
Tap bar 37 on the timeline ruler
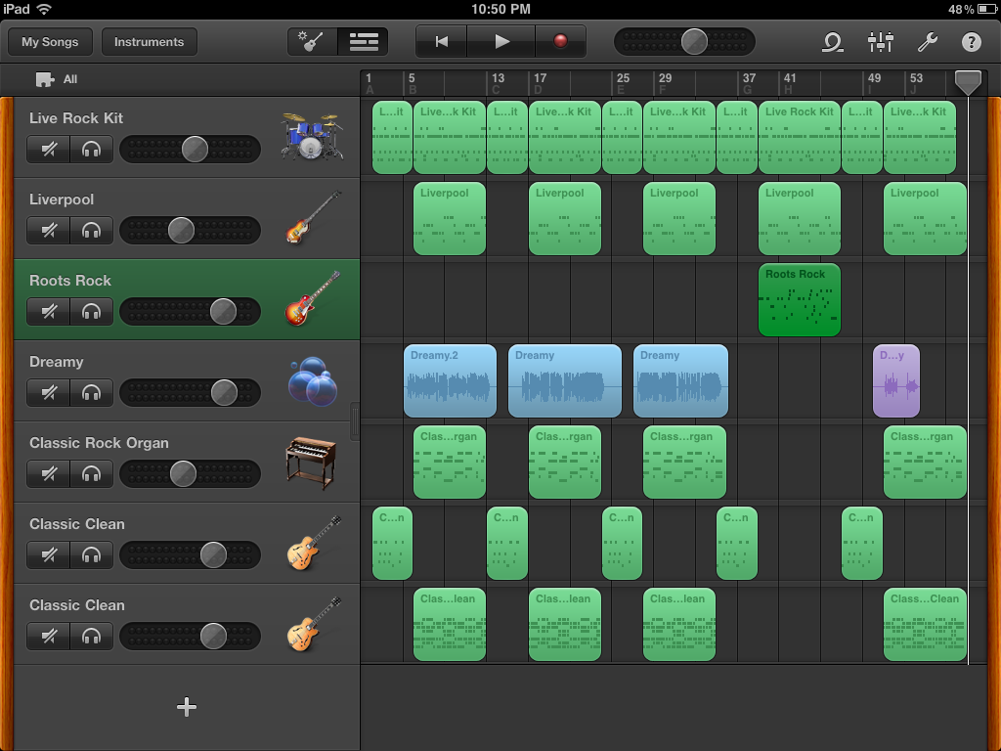749,78
